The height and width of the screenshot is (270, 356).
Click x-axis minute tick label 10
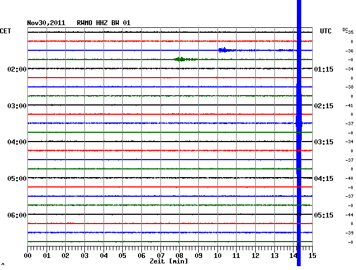coord(217,255)
